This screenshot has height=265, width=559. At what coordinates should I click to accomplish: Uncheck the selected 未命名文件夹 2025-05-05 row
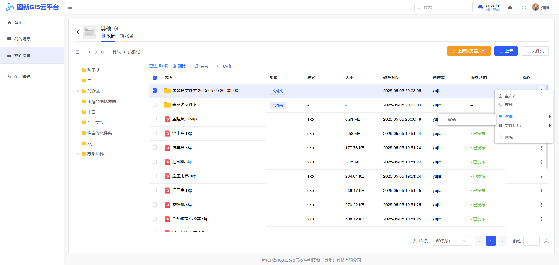tap(155, 90)
